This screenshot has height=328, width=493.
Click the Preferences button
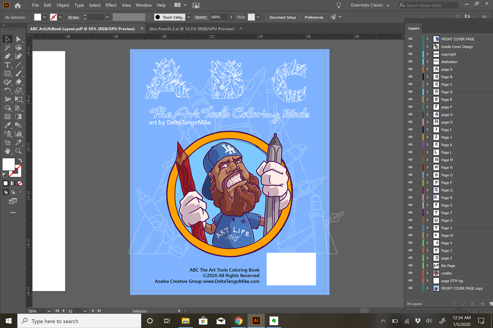click(314, 17)
